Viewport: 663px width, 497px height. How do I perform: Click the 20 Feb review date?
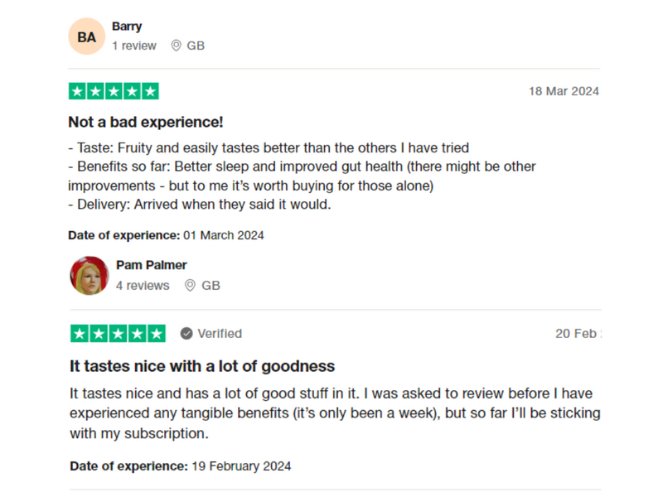[576, 333]
